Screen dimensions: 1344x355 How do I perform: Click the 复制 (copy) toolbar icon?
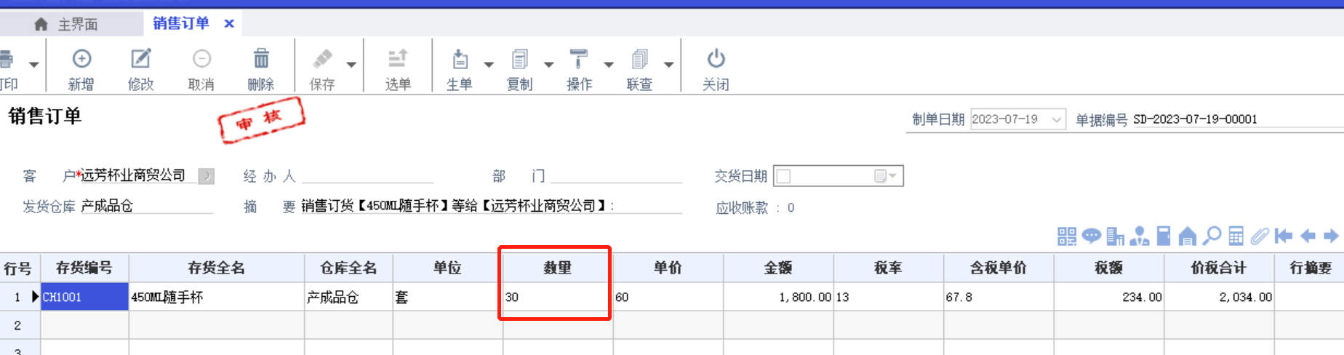pyautogui.click(x=519, y=58)
